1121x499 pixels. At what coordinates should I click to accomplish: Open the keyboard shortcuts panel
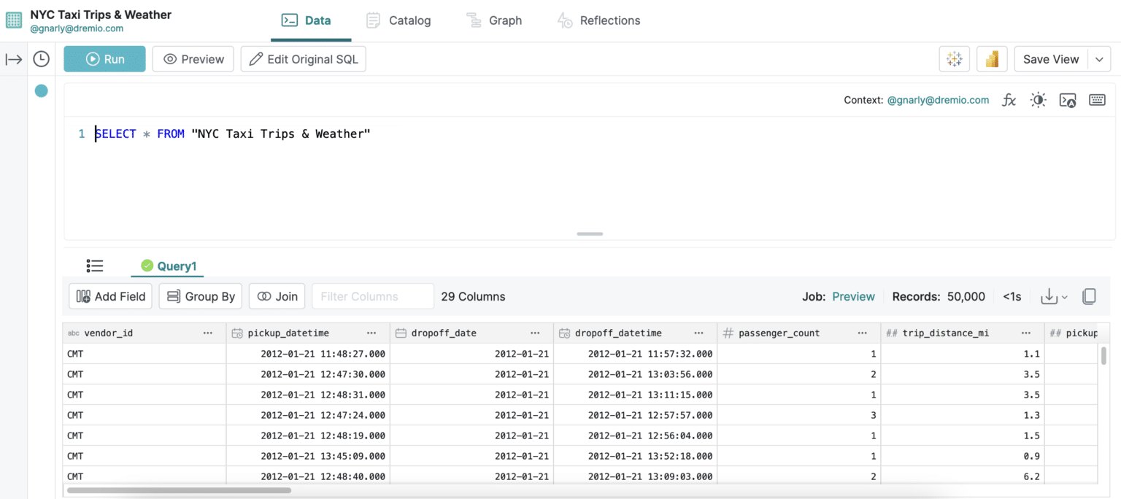(1097, 100)
